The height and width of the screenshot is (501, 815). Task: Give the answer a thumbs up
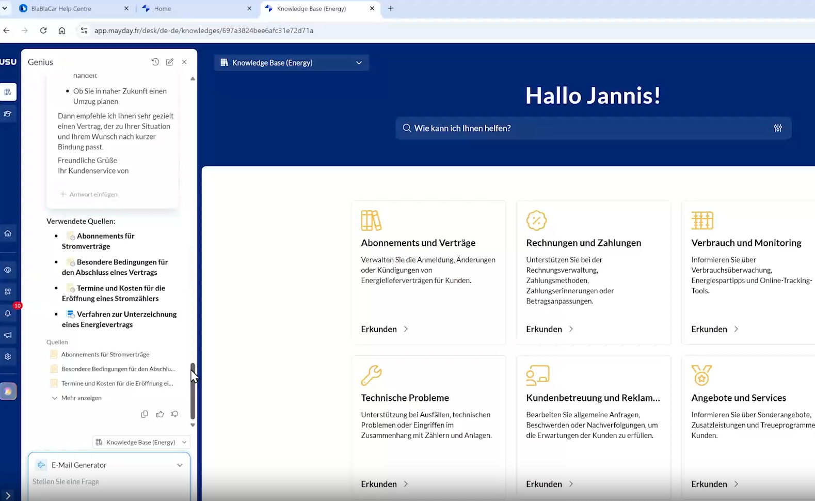160,414
